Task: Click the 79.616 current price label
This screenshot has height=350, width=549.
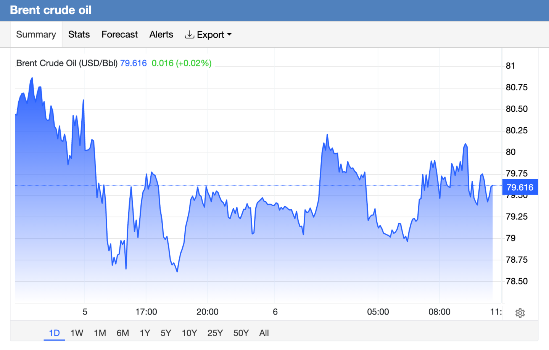Action: click(520, 187)
